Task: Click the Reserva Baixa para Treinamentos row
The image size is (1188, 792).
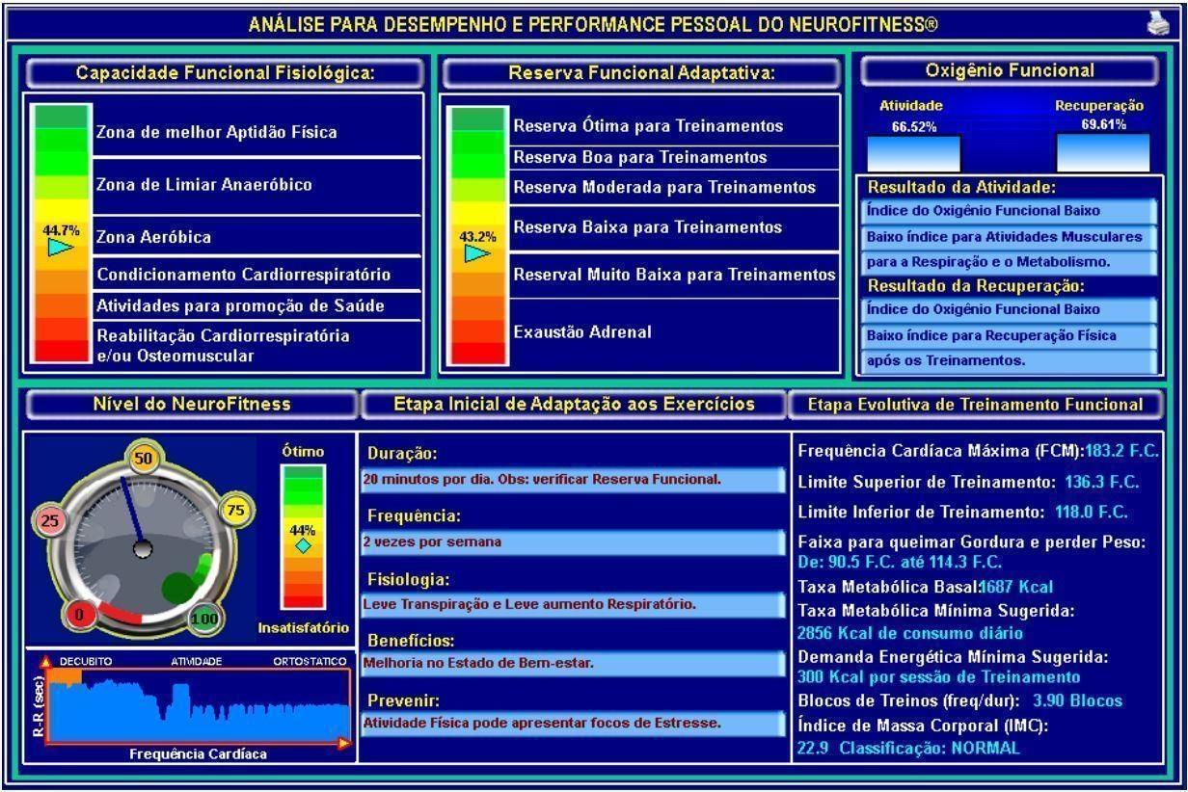Action: pos(675,227)
